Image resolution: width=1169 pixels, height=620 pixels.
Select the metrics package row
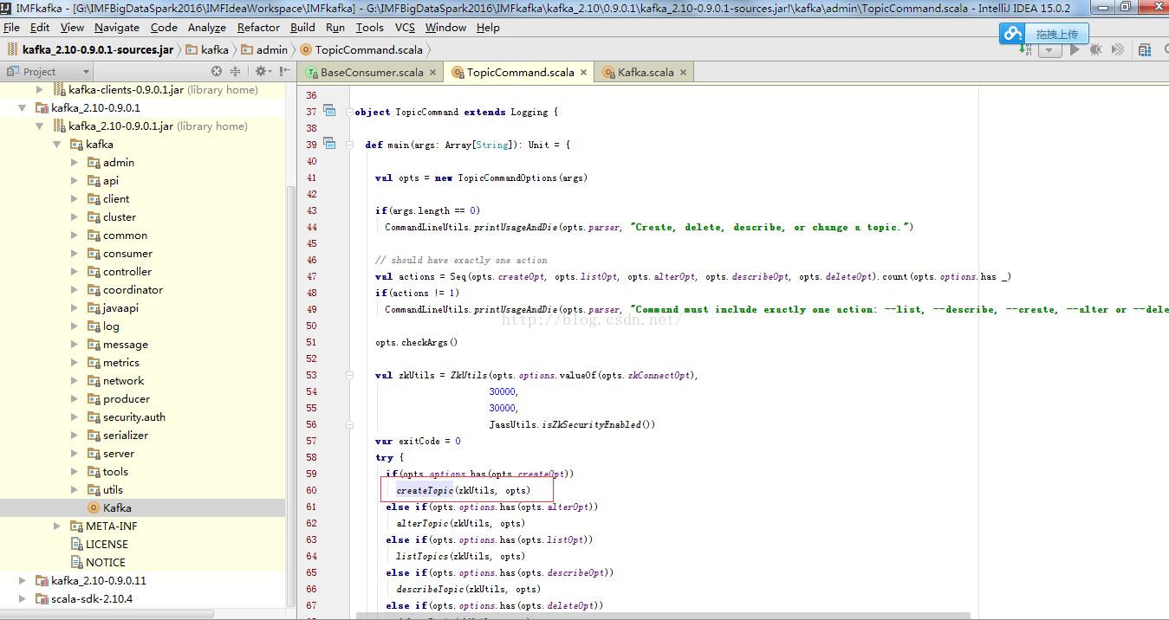coord(142,362)
